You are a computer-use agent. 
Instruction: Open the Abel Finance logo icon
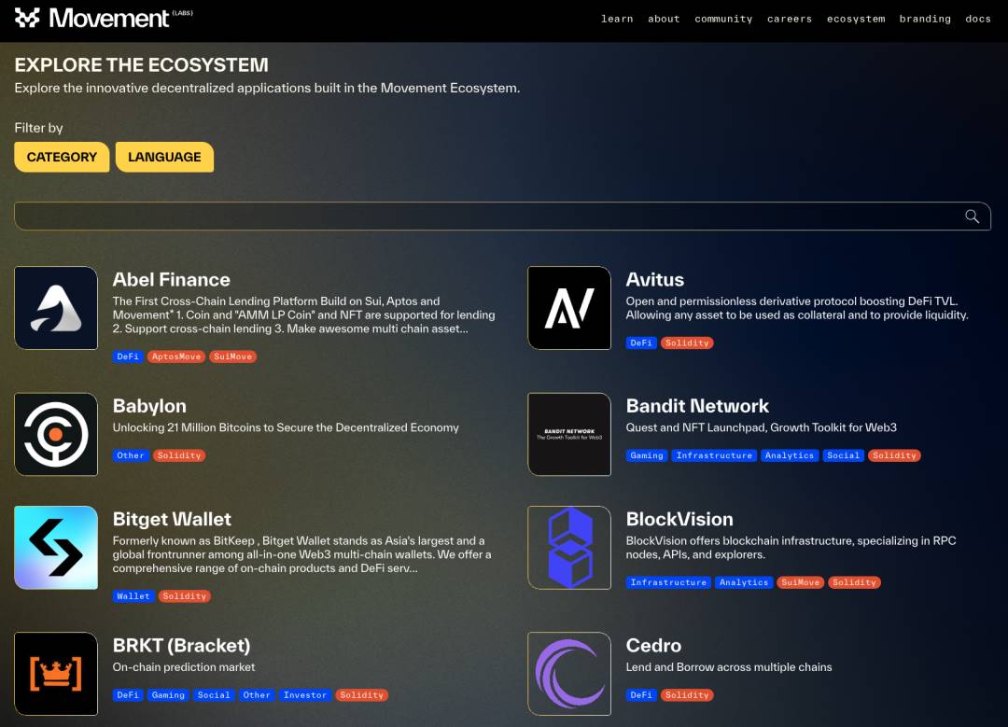56,308
